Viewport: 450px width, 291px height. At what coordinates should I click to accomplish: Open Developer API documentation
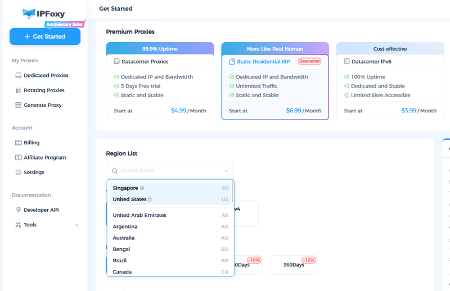(41, 210)
